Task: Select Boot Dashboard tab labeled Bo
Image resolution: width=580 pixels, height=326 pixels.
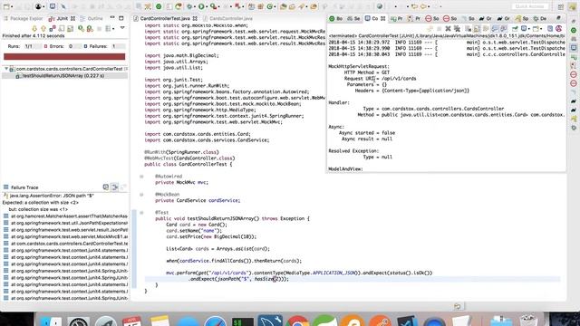Action: tap(336, 18)
